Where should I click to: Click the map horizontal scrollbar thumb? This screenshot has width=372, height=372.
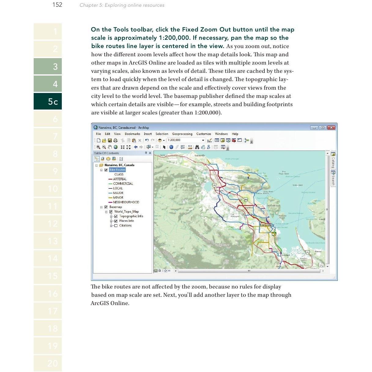point(249,271)
